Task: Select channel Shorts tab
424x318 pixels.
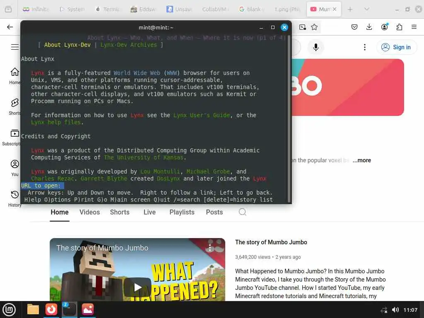Action: pos(120,212)
